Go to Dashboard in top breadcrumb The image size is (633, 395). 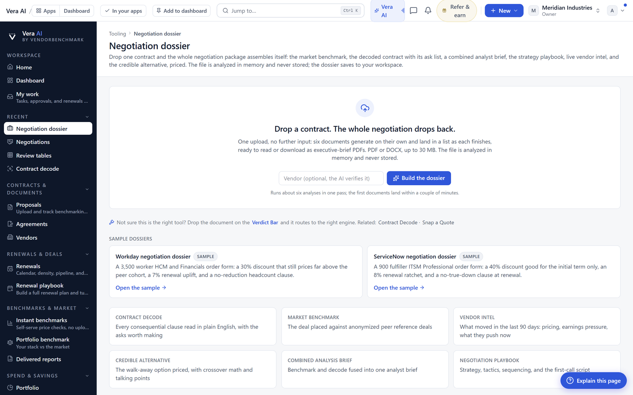pyautogui.click(x=77, y=11)
